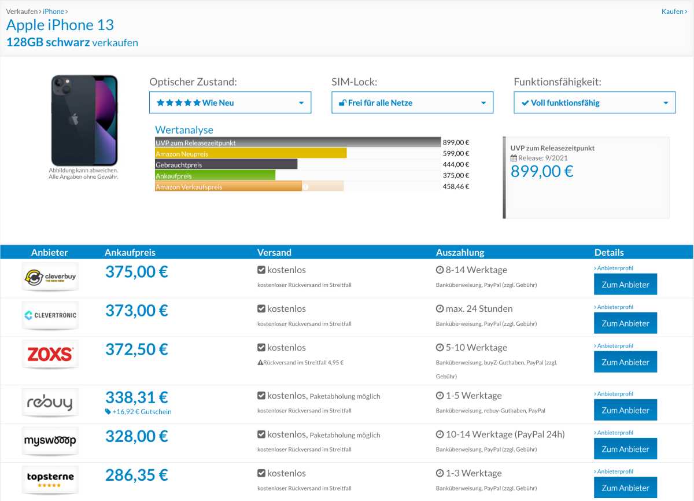Sort by the Versand column header
This screenshot has height=501, width=694.
[x=274, y=252]
